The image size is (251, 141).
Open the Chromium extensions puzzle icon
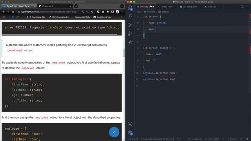point(108,12)
